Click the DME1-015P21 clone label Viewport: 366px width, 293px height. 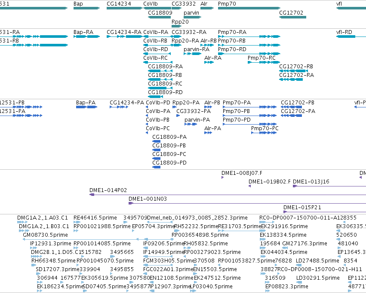(302, 208)
